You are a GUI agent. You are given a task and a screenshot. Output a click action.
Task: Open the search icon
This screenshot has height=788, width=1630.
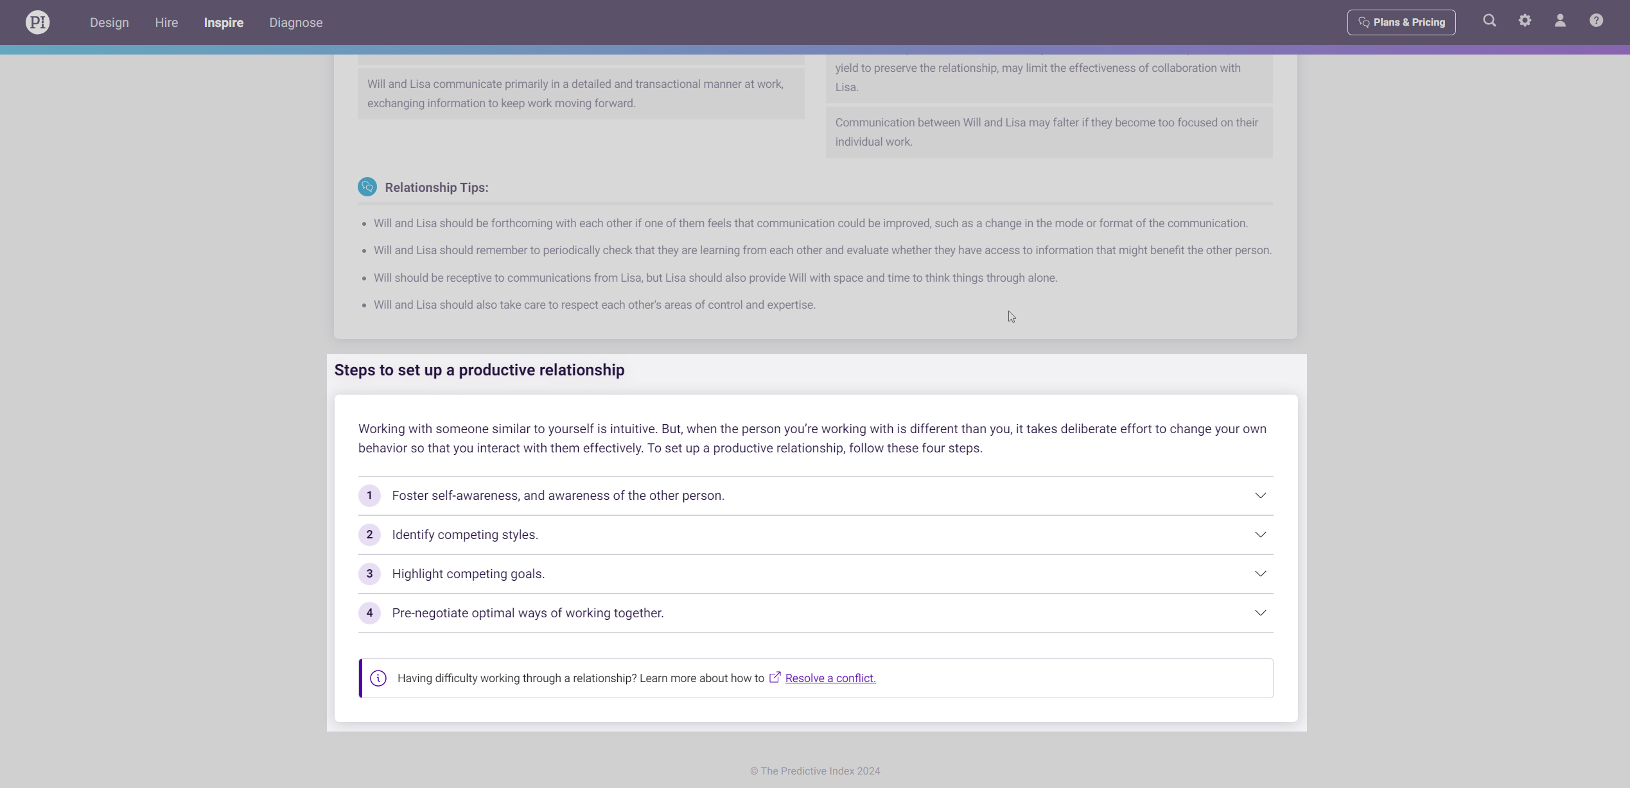pyautogui.click(x=1489, y=21)
